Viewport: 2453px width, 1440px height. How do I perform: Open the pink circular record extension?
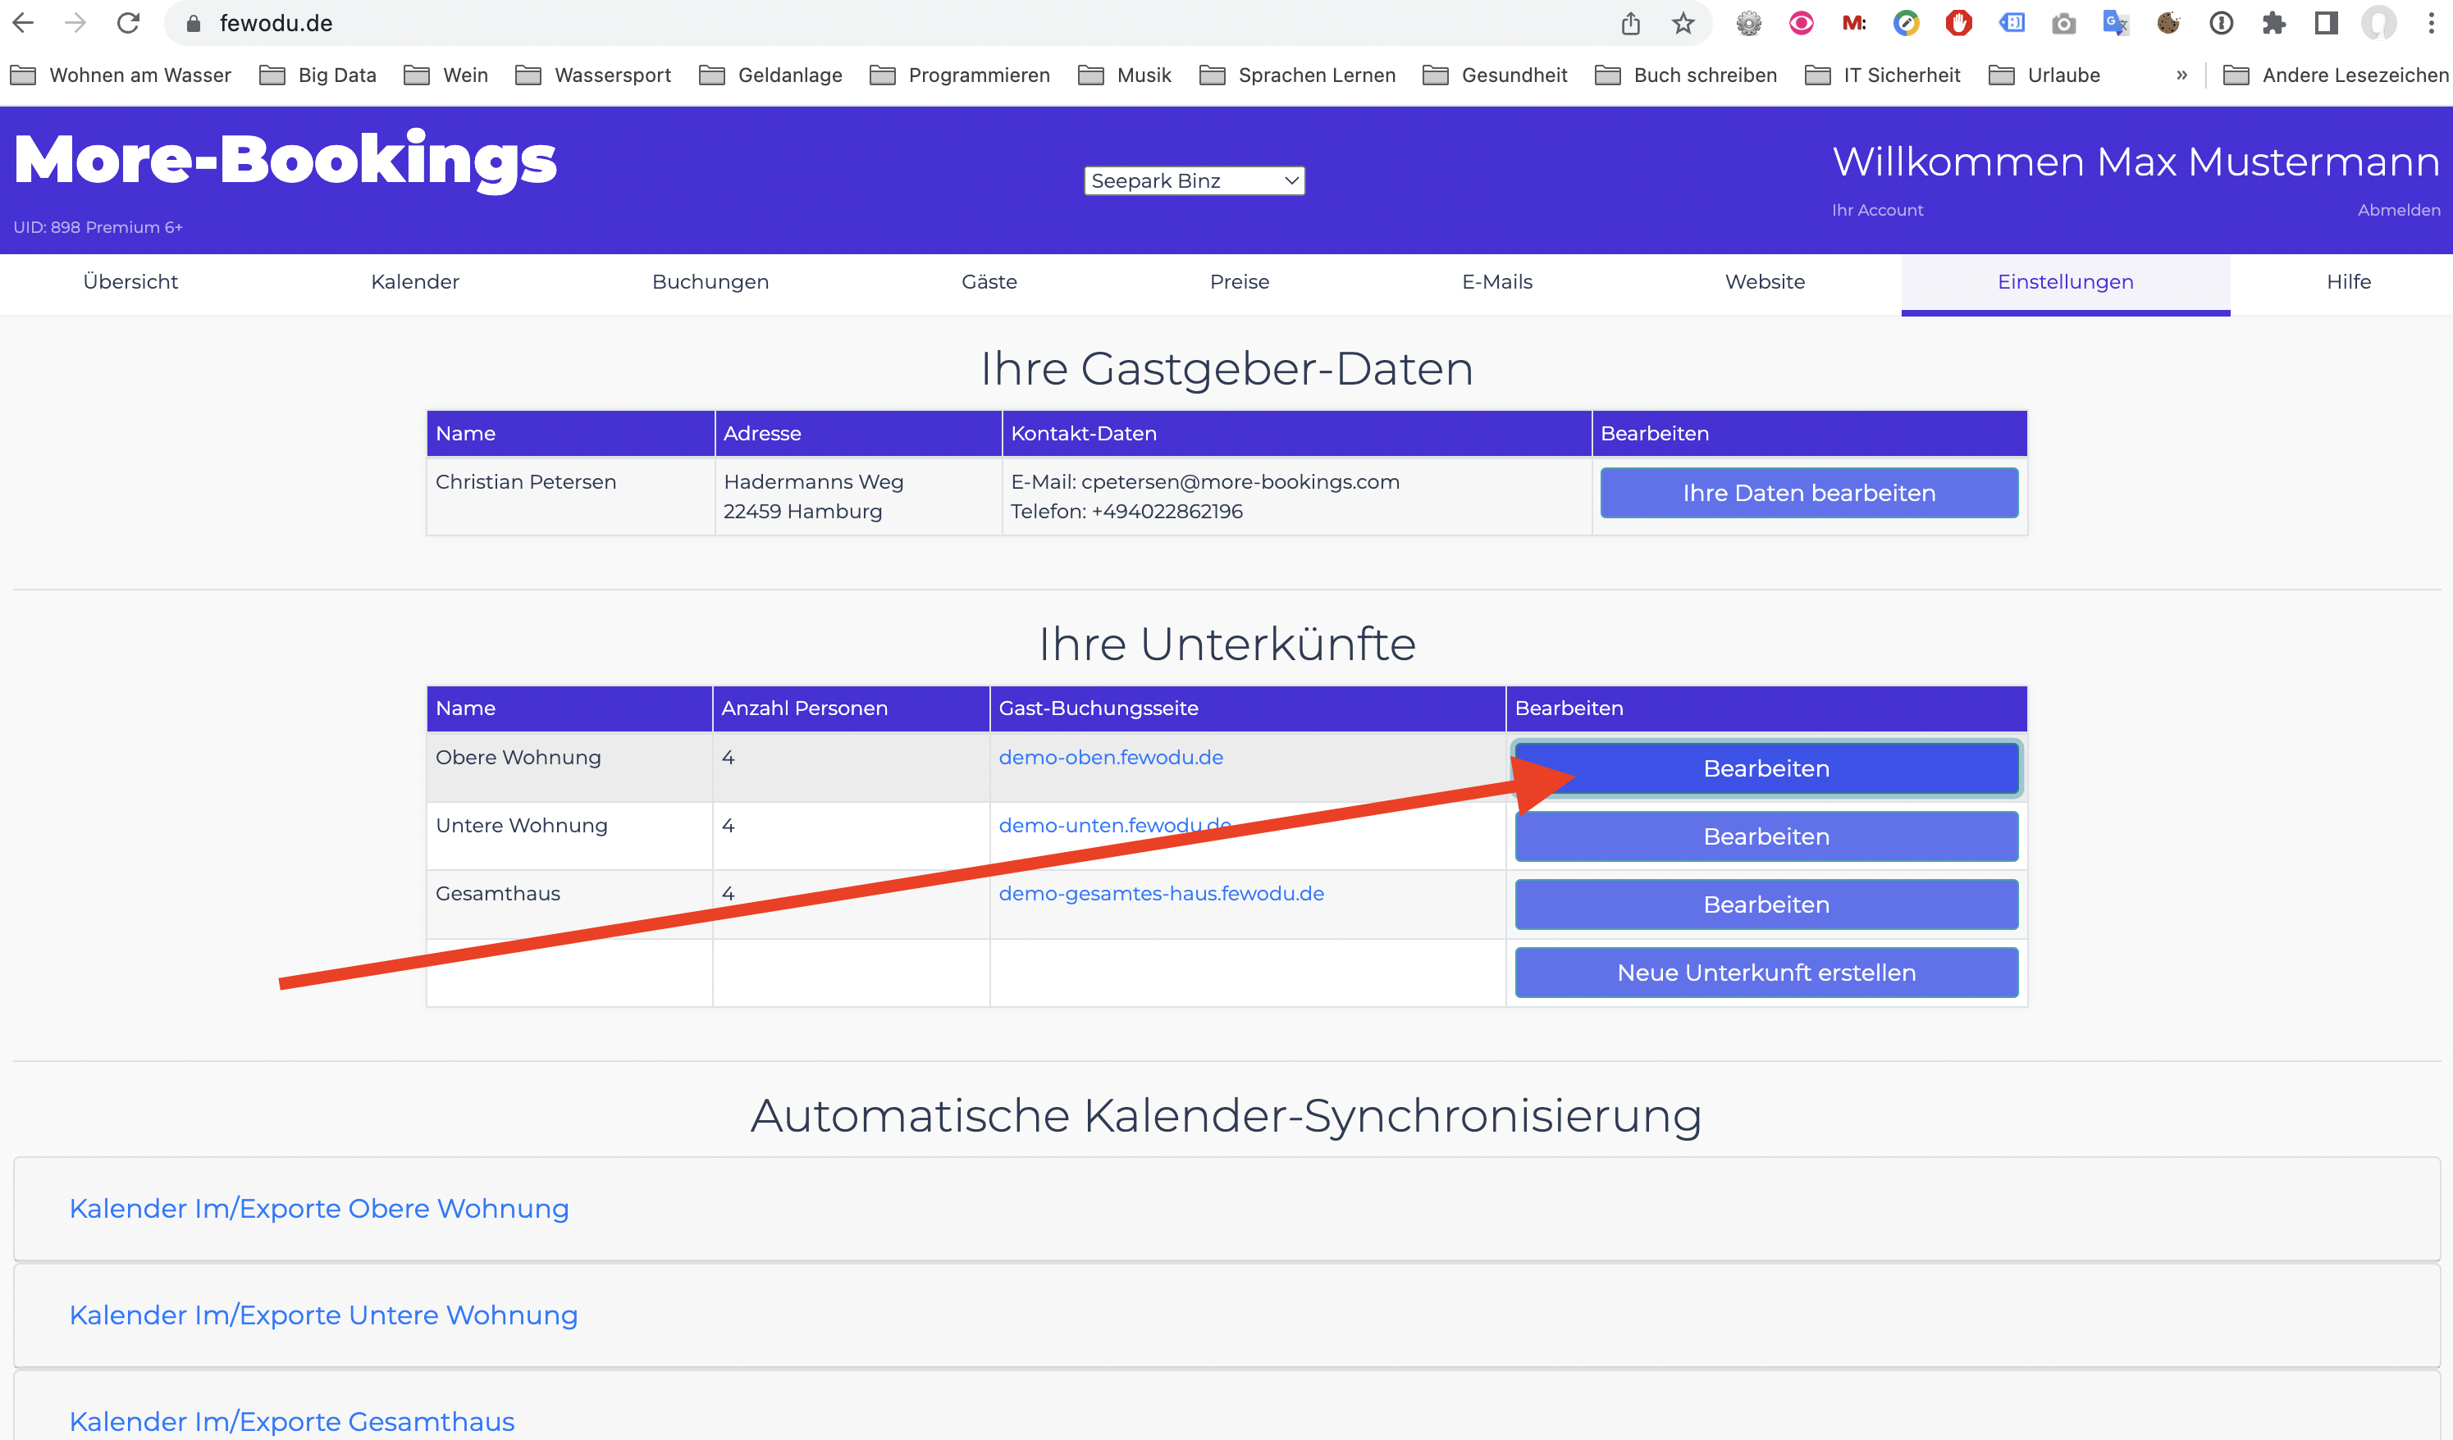tap(1801, 23)
